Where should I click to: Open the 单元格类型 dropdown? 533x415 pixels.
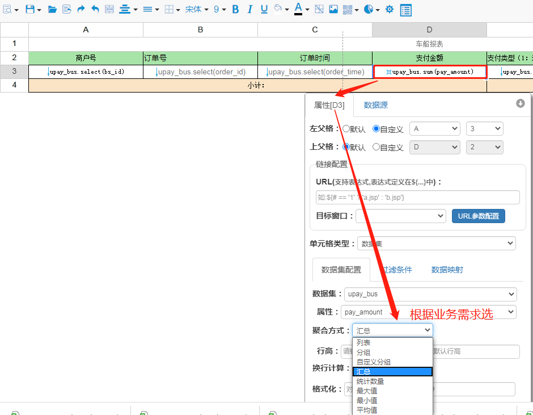click(437, 244)
